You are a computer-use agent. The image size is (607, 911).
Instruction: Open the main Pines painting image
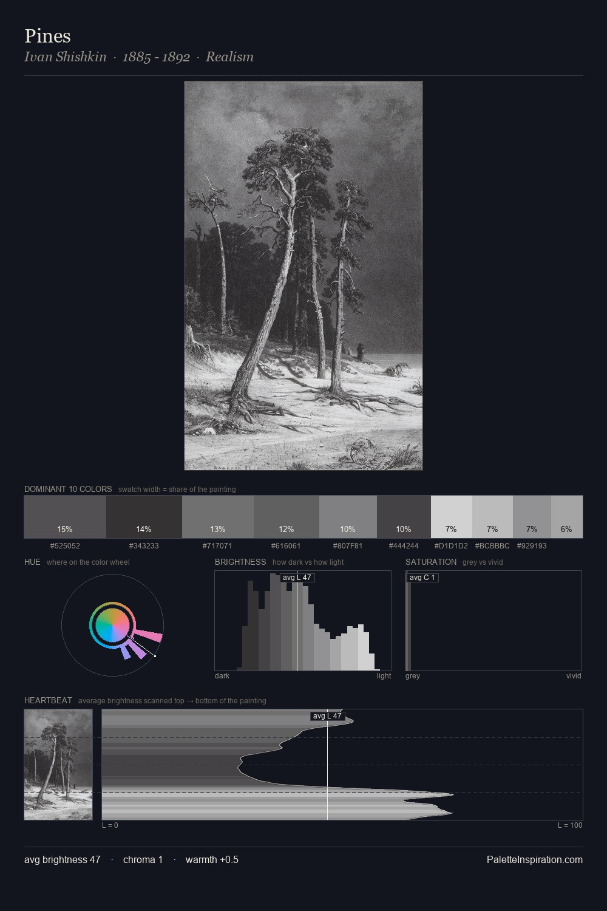(303, 276)
